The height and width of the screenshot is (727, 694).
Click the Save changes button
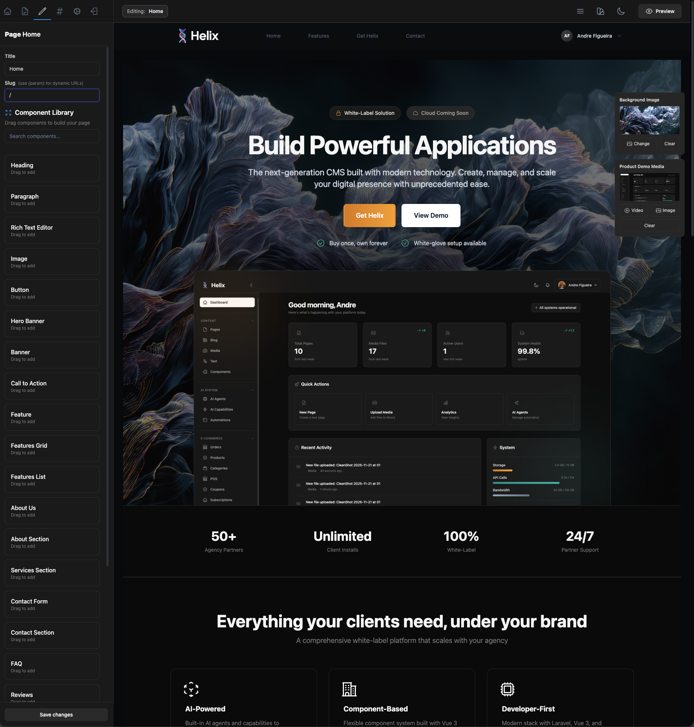tap(56, 714)
